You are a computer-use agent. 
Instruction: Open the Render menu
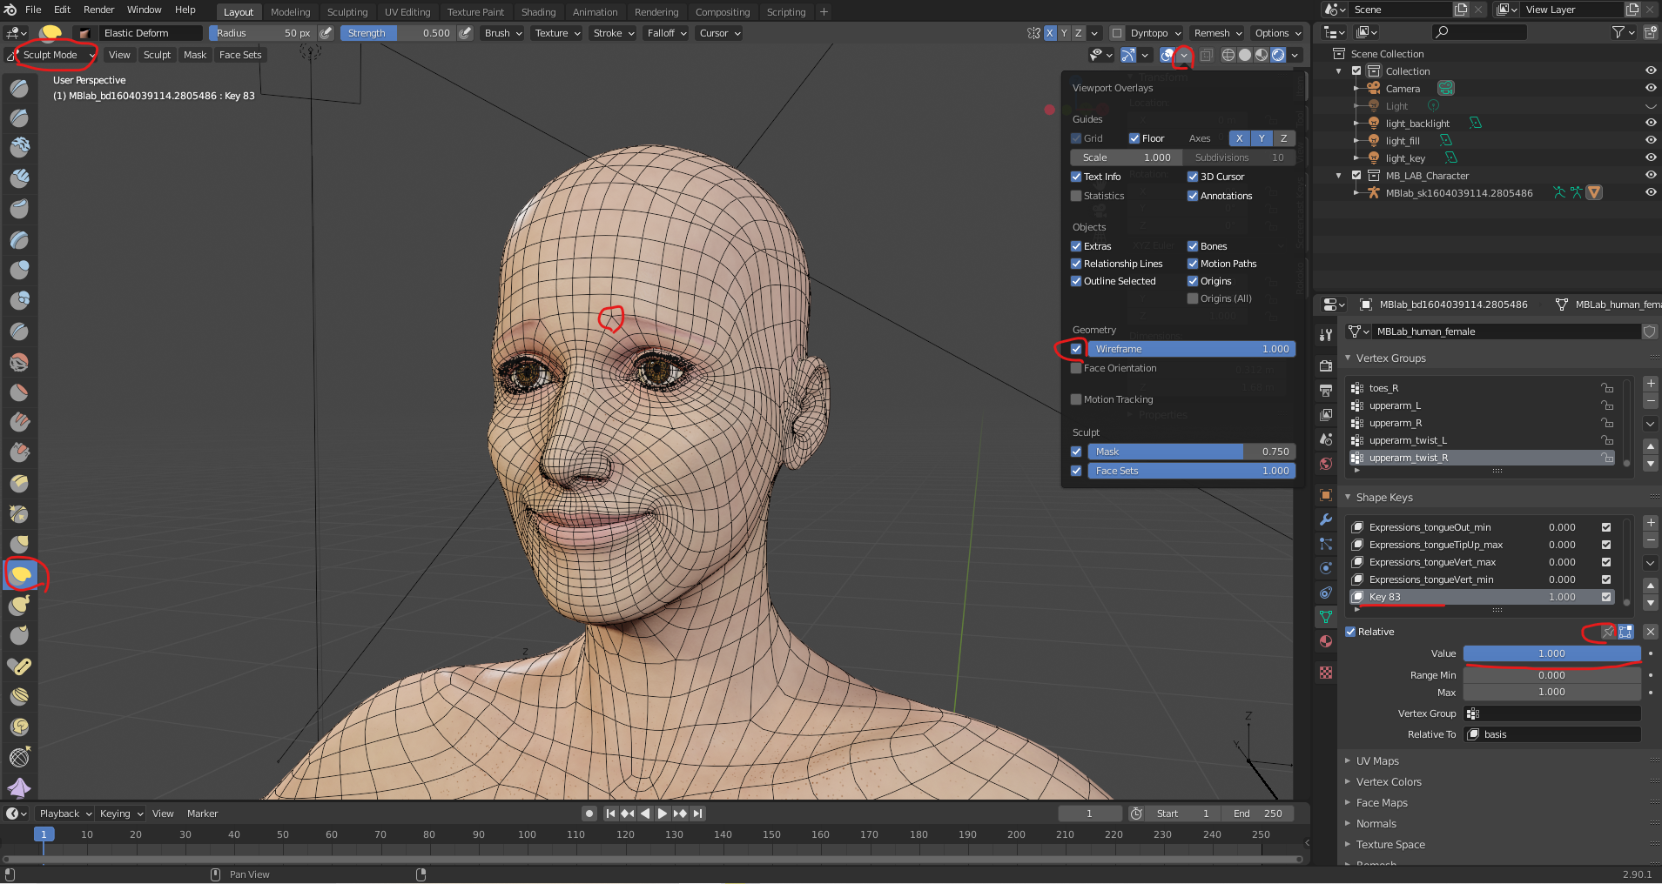(x=98, y=10)
